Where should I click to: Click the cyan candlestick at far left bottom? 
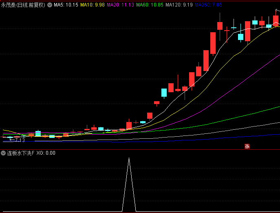pyautogui.click(x=38, y=133)
